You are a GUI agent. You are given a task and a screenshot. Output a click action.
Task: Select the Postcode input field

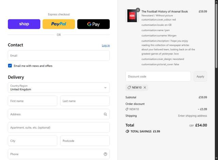85,141
